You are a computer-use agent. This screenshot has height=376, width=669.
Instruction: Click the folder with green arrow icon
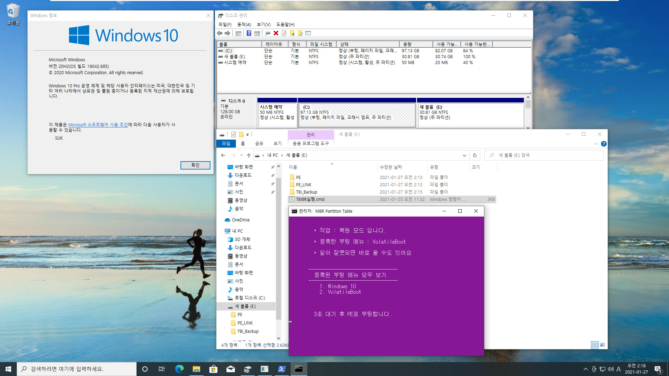(x=292, y=33)
